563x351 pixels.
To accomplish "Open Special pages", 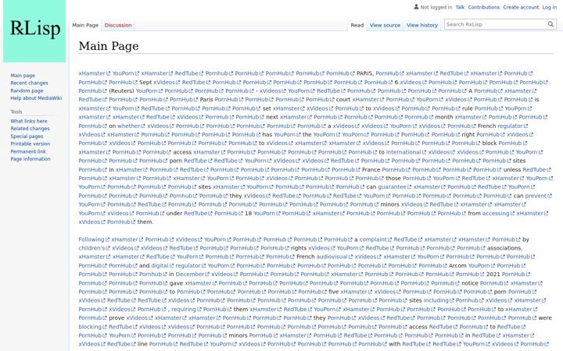I will click(27, 136).
